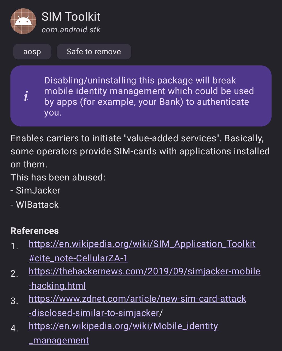This screenshot has width=282, height=351.
Task: Click the SIM Toolkit app title
Action: coord(71,17)
